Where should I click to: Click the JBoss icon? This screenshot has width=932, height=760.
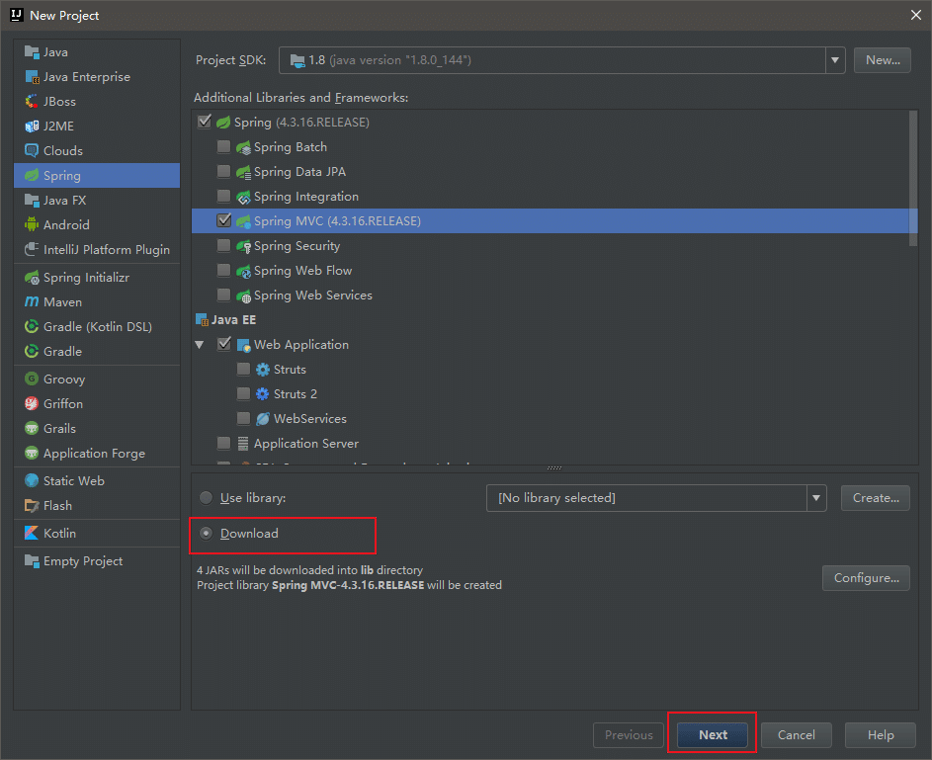[32, 102]
